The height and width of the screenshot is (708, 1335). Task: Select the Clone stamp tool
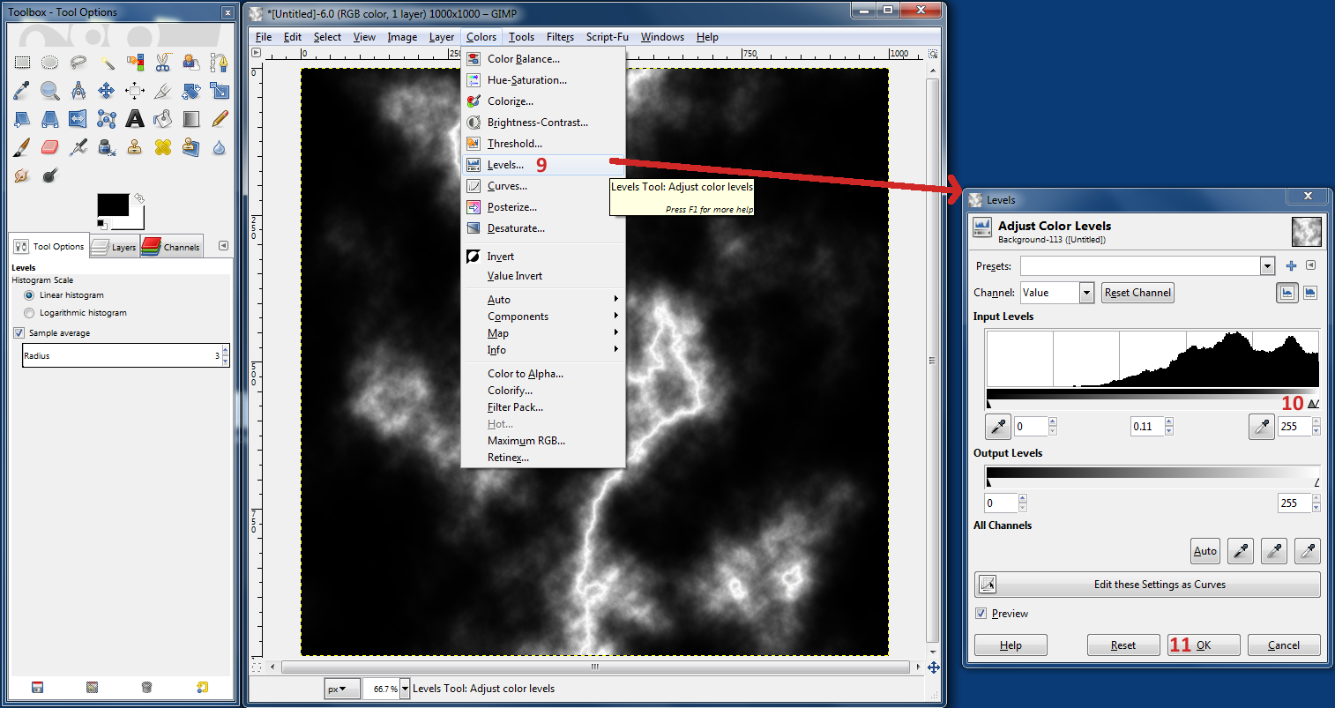point(134,147)
